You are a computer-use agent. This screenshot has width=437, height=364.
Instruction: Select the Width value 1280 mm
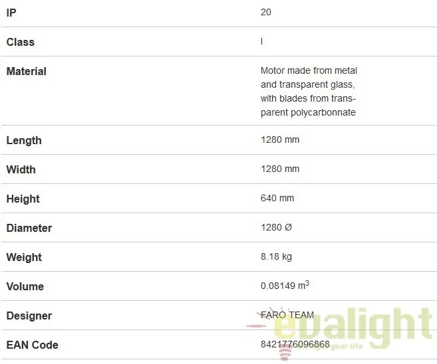click(x=280, y=169)
